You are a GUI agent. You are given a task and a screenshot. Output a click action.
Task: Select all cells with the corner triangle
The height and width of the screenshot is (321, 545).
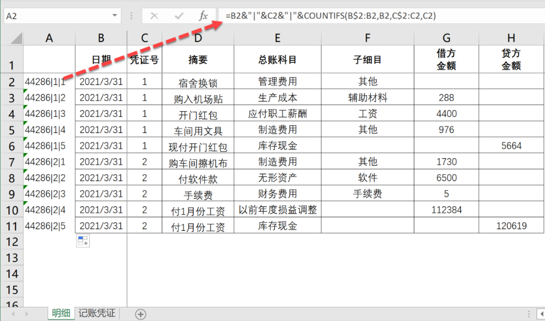(16, 38)
